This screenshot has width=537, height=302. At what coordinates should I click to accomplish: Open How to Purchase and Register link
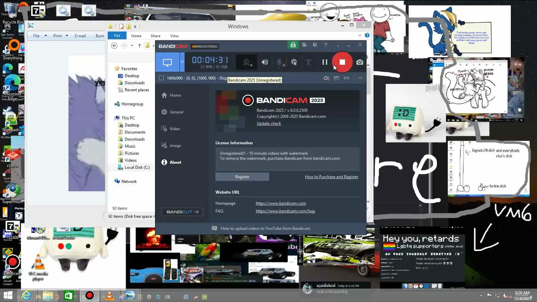[x=332, y=177]
